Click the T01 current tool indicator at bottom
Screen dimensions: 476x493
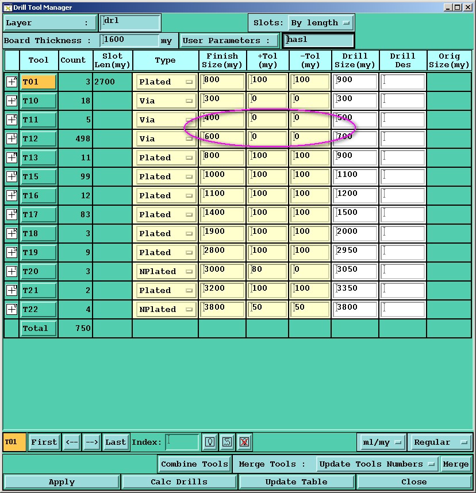[x=14, y=442]
